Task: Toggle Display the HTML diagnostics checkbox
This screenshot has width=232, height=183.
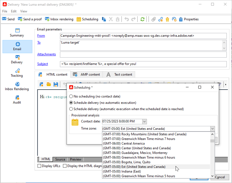Action: coord(65,166)
